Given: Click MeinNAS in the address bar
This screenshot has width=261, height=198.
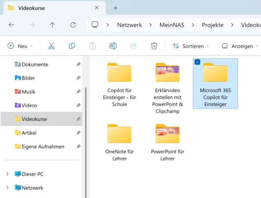Looking at the screenshot, I should coord(172,25).
